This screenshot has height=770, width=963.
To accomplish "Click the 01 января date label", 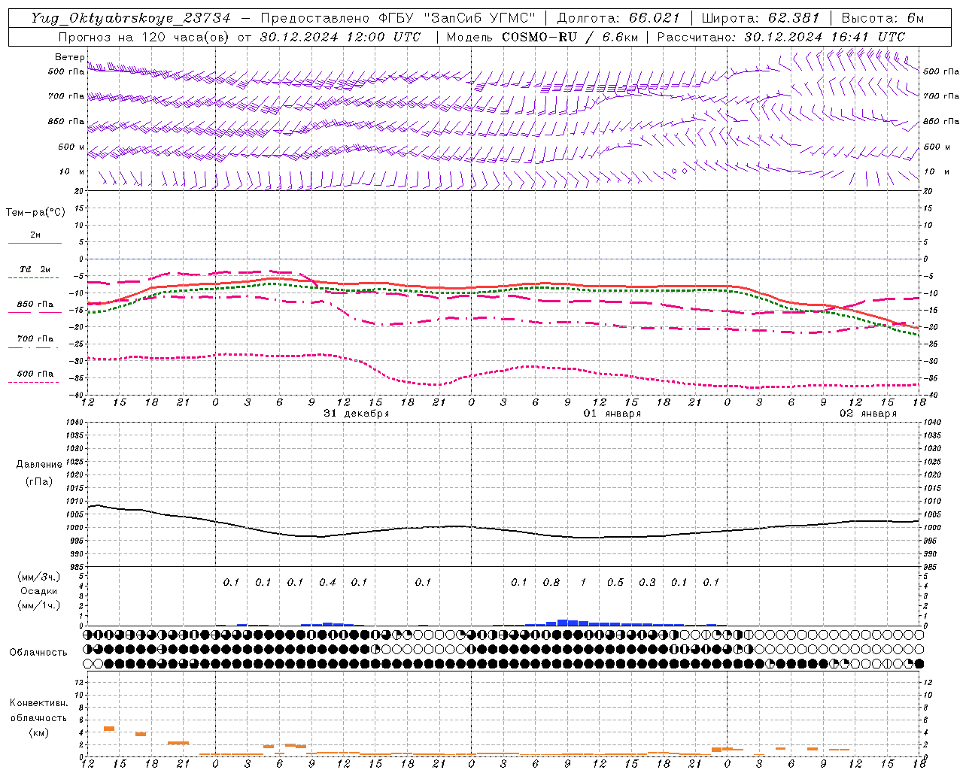I will tap(612, 414).
